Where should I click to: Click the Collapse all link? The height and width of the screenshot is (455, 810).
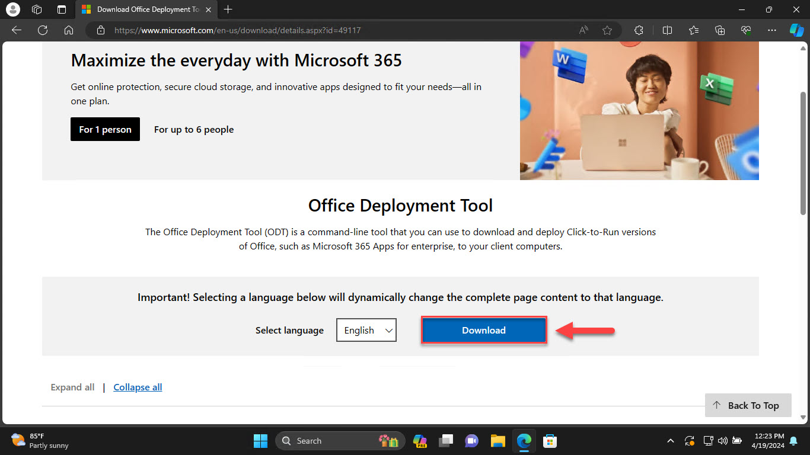click(138, 387)
